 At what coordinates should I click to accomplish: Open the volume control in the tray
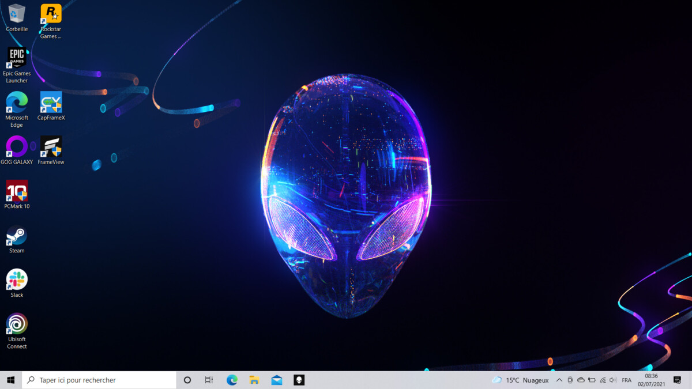[612, 380]
